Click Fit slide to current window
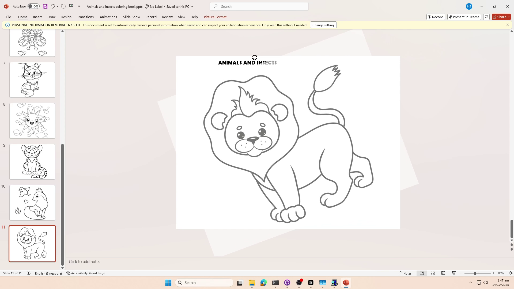514x289 pixels. [x=510, y=273]
